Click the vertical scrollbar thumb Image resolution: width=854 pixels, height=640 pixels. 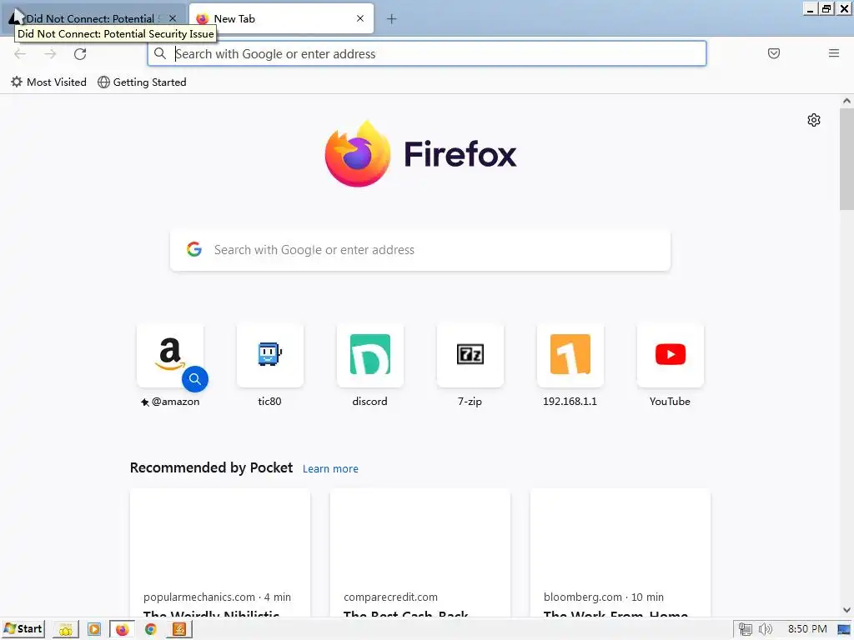click(846, 159)
